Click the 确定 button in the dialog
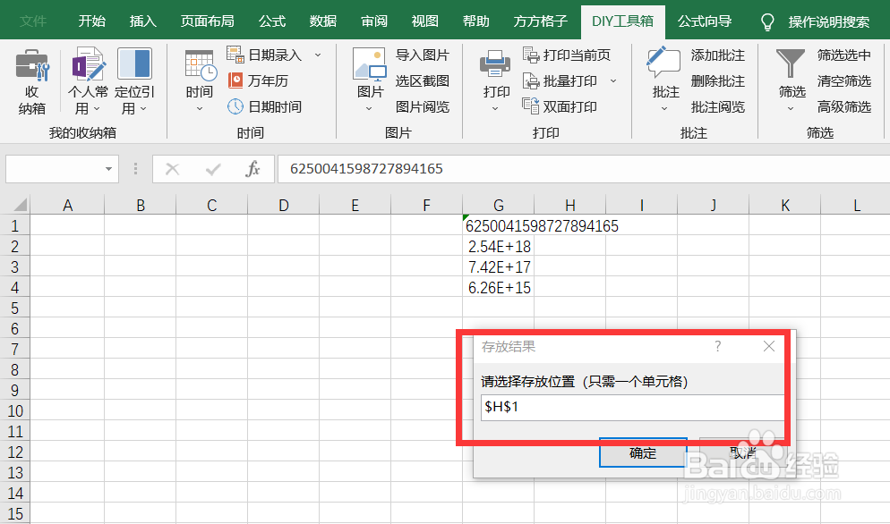Image resolution: width=890 pixels, height=524 pixels. pos(643,452)
